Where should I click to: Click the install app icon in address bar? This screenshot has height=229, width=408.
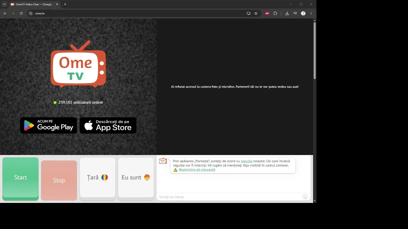click(249, 13)
